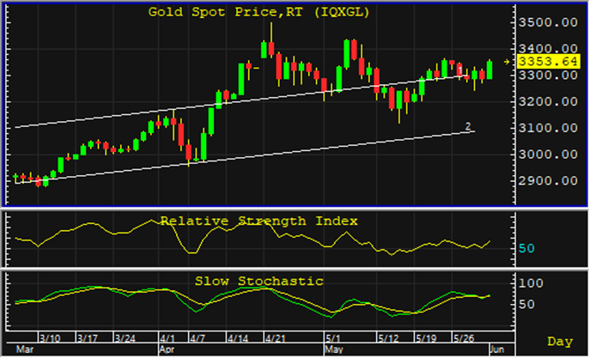Click the 5/19 date axis label

point(426,338)
